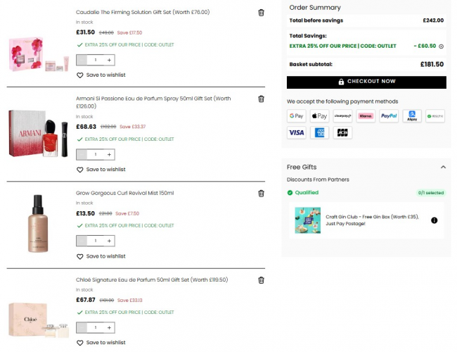Decrease quantity of Grow Gorgeous Curl Mist

[82, 241]
